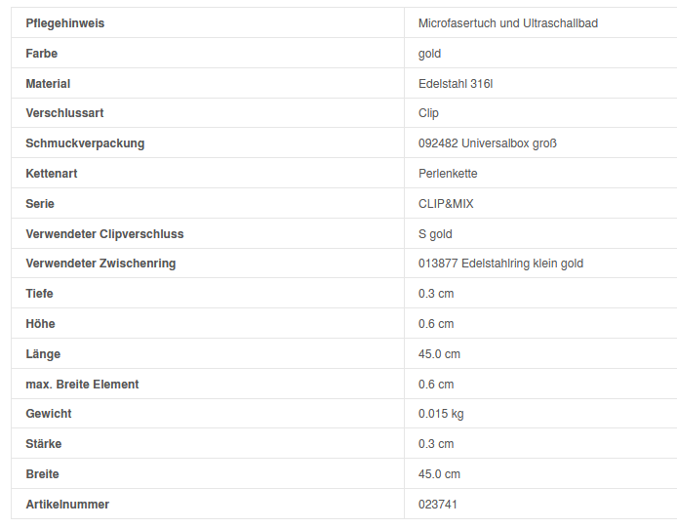Screen dimensions: 677x528
Task: Select the 'Perlenkette' value
Action: pyautogui.click(x=448, y=174)
